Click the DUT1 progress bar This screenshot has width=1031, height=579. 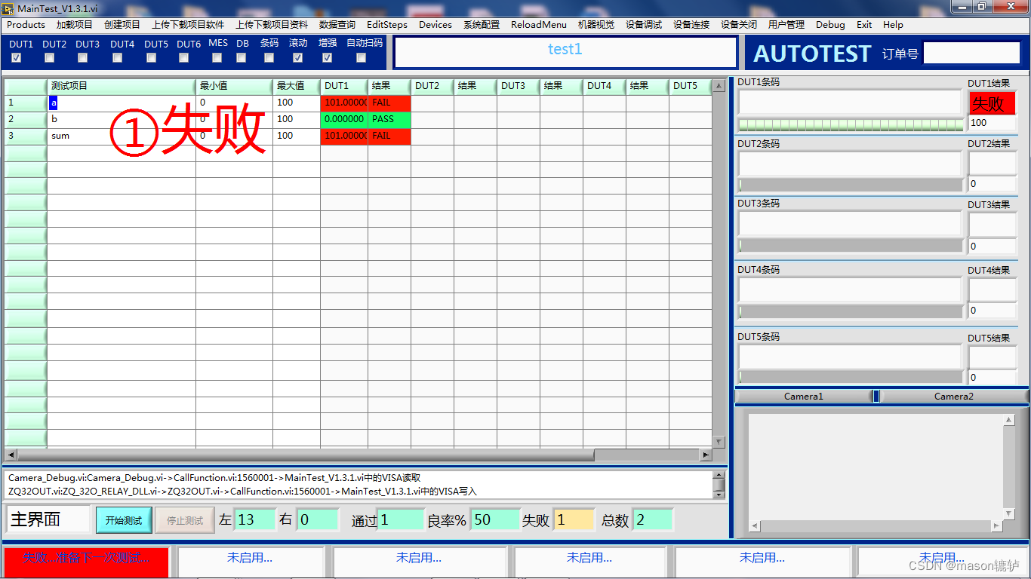851,124
